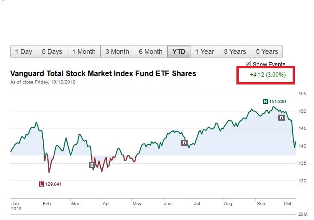Open the June dividend D marker
The image size is (314, 220).
[x=184, y=142]
